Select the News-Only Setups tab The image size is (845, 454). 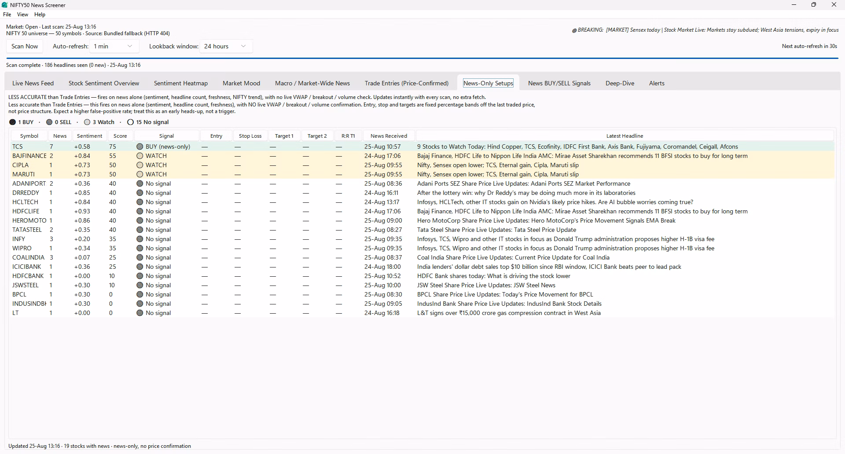[x=488, y=83]
